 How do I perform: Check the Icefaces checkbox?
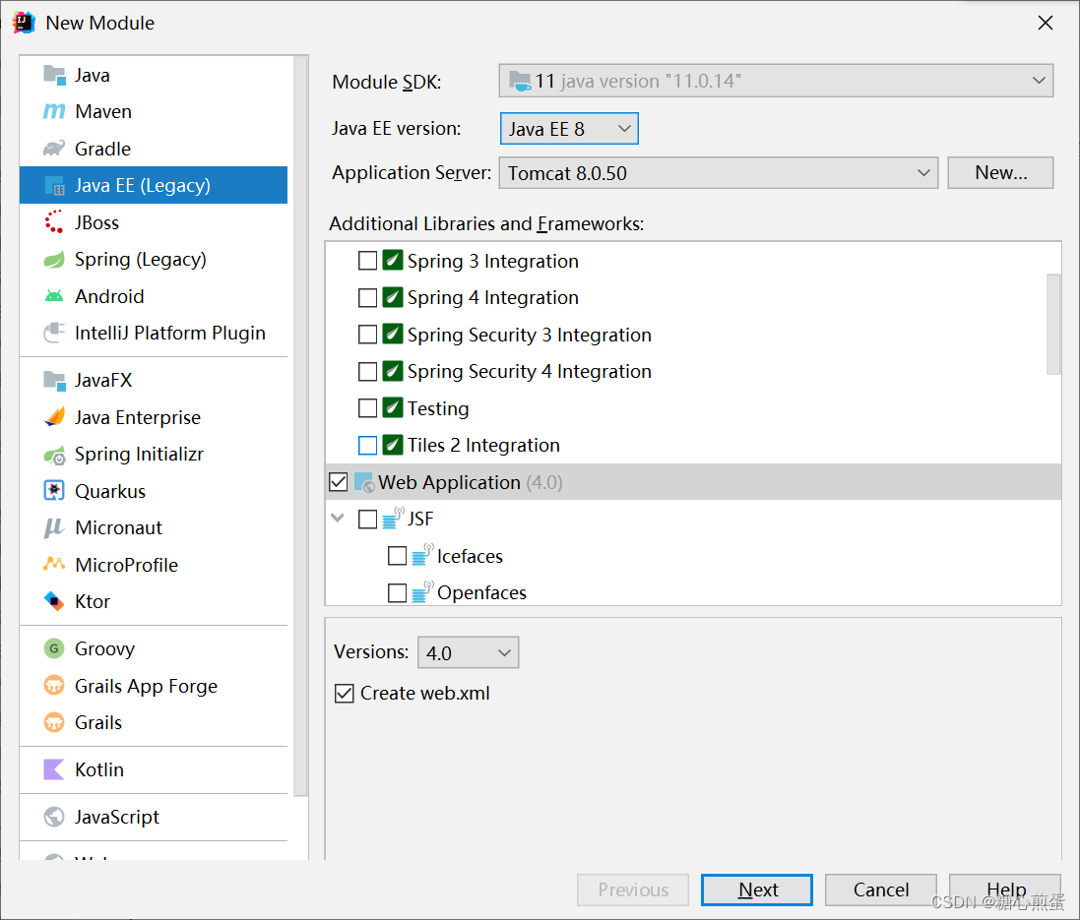(398, 556)
